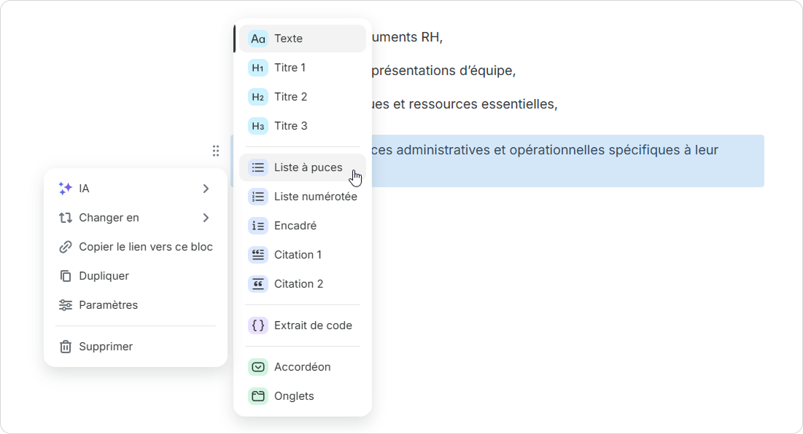Click the Accordéon icon
Viewport: 803px width, 434px height.
(x=257, y=367)
